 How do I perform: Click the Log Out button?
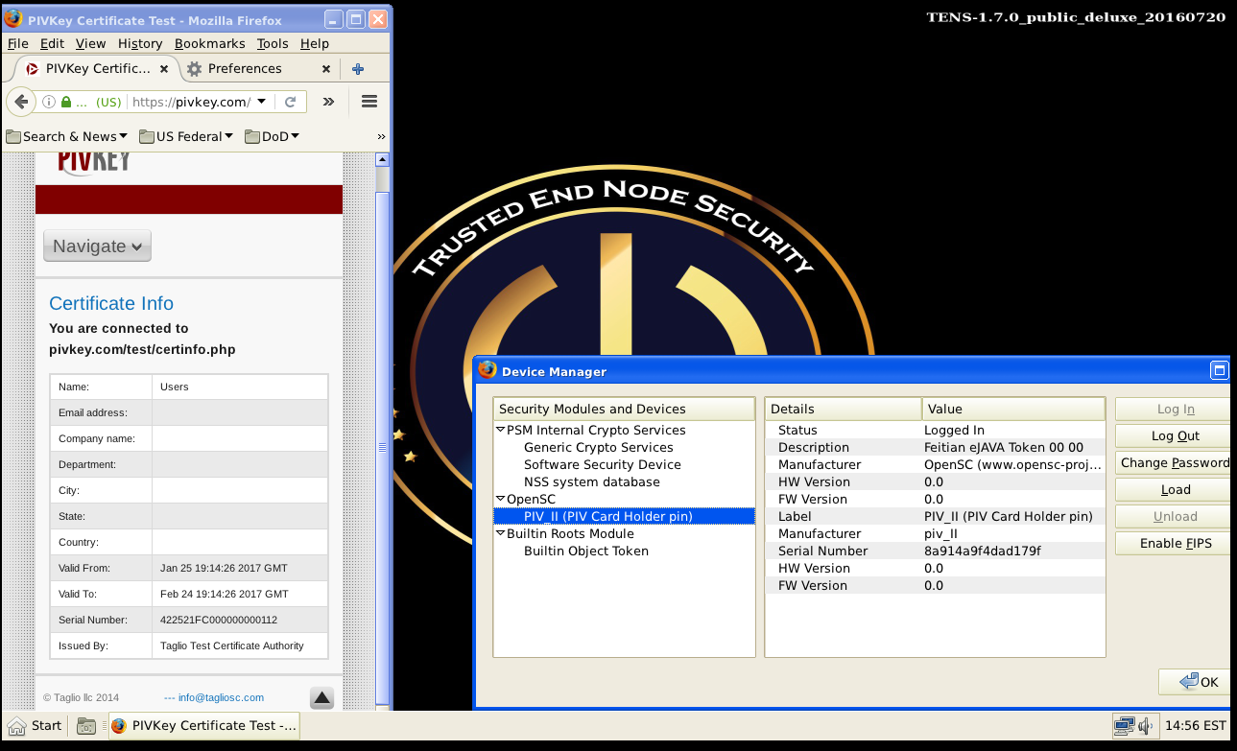pos(1175,436)
